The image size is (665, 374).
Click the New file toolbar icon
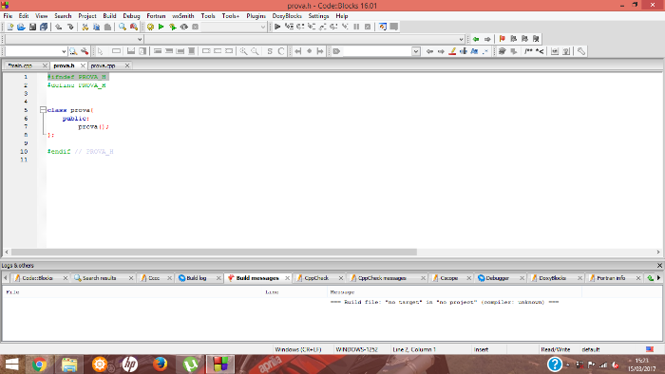coord(9,27)
